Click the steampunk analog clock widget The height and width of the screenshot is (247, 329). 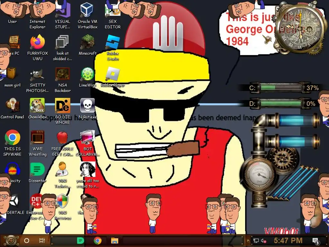click(x=300, y=29)
